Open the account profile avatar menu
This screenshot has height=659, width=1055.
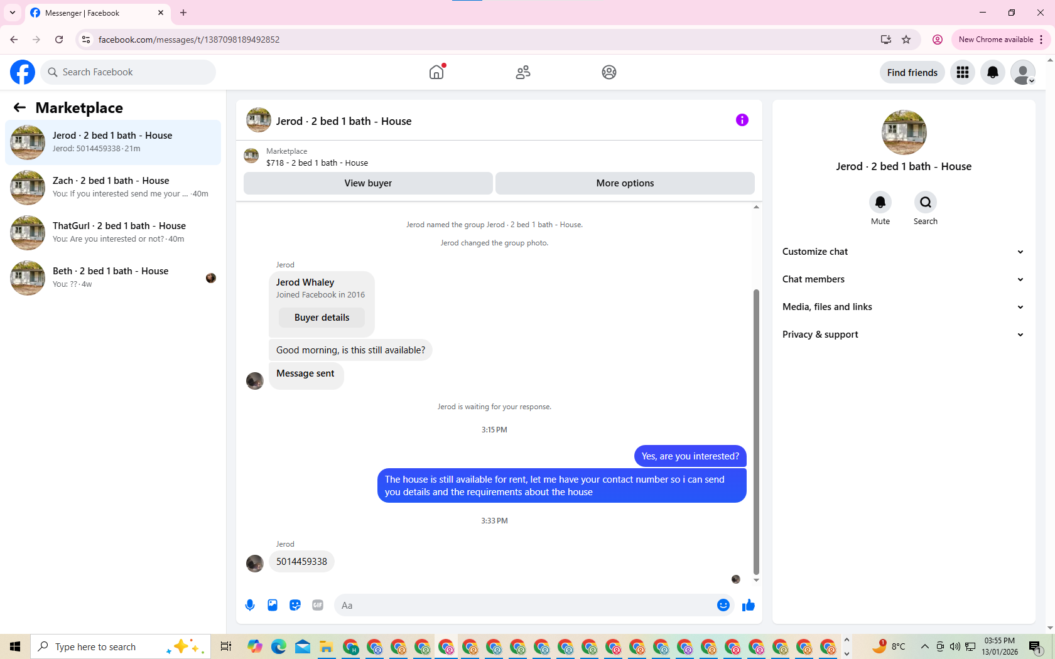click(x=1023, y=72)
